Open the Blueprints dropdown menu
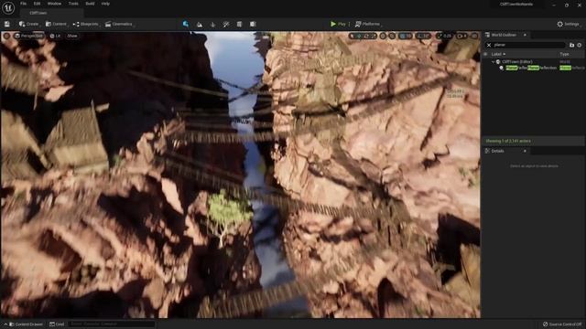Image resolution: width=586 pixels, height=329 pixels. coord(86,24)
